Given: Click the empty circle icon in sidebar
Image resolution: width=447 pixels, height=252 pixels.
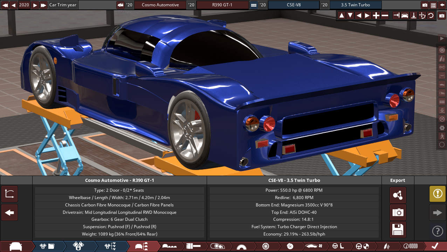Looking at the screenshot, I should [442, 144].
